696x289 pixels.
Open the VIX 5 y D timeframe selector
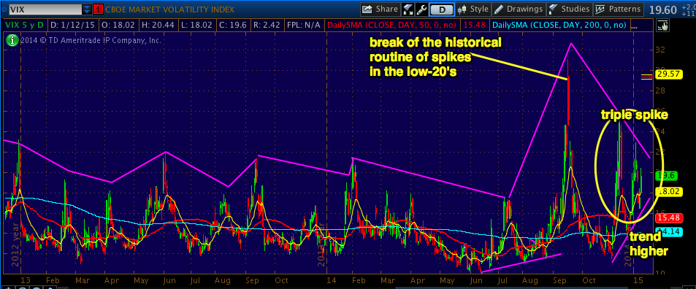click(x=24, y=25)
